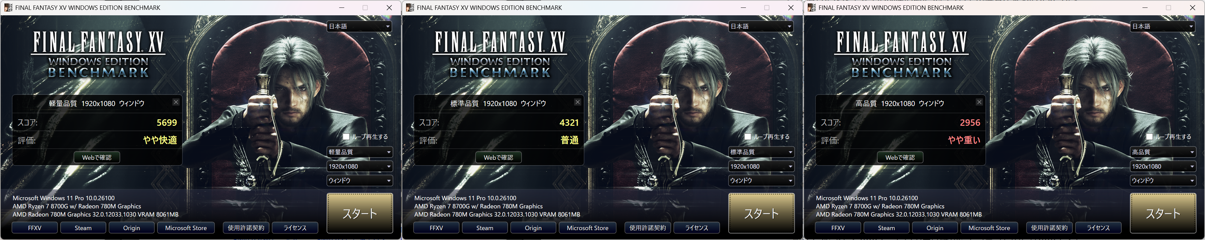Viewport: 1205px width, 240px height.
Task: Click the ライセンス button in the 軽量品質 window
Action: point(295,228)
